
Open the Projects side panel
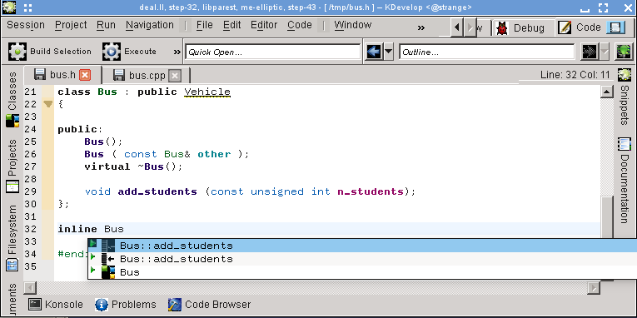pyautogui.click(x=12, y=157)
